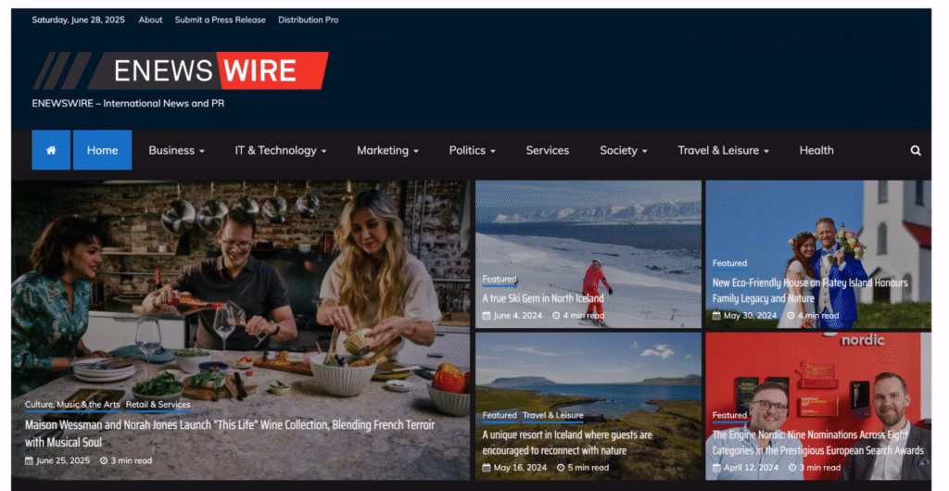Open the Travel & Leisure nav dropdown

click(x=723, y=150)
